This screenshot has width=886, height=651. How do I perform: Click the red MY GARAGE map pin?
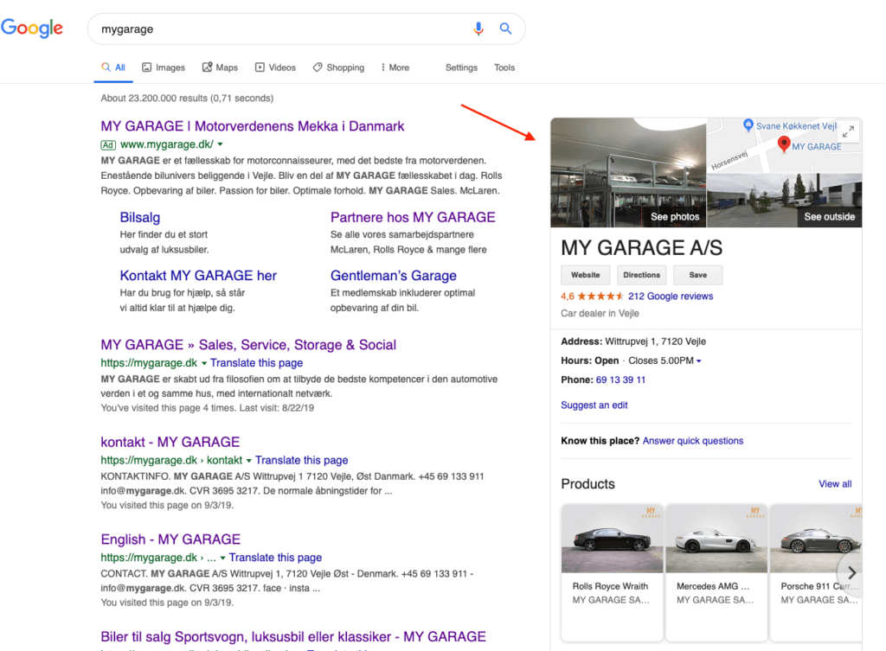[x=783, y=144]
